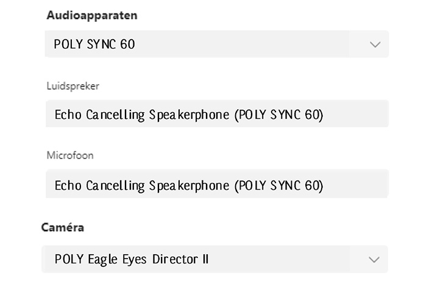Click the "POLY SYNC 60" text in audio dropdown
Screen dimensions: 432x289
click(94, 45)
